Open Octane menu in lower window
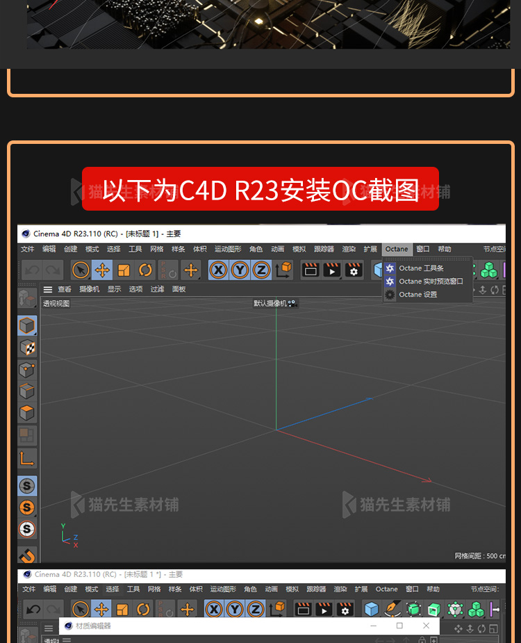 (386, 589)
